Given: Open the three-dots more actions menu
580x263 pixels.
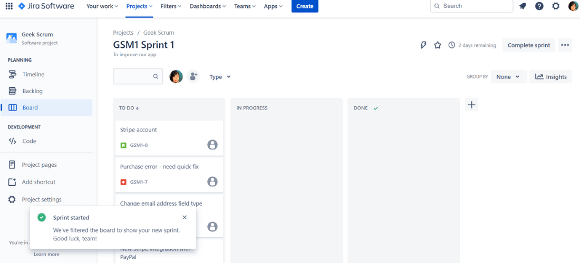Looking at the screenshot, I should pos(565,45).
